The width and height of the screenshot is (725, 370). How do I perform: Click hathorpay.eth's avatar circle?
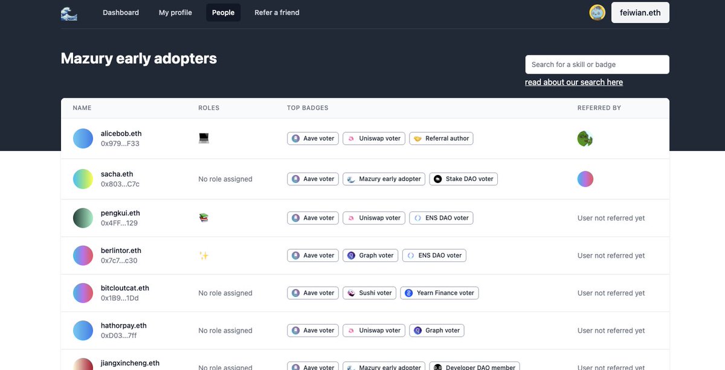tap(83, 330)
